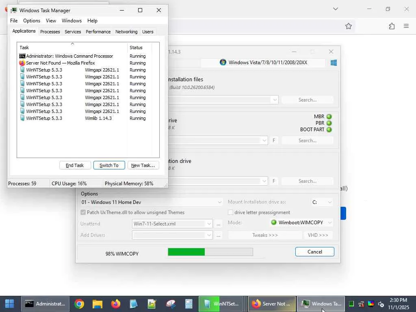Activate the WinNTSetup running taskbar button
416x312 pixels.
pyautogui.click(x=221, y=304)
